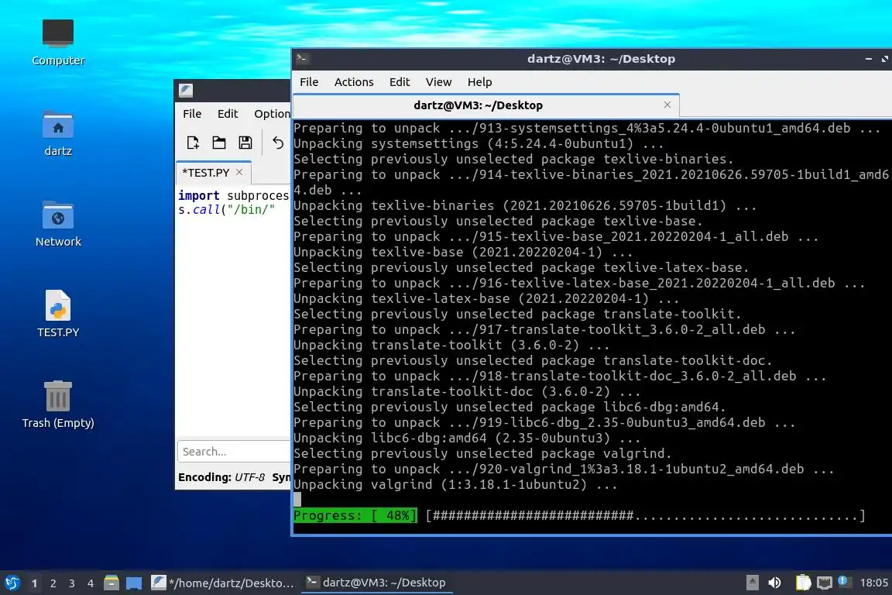Open the terminal View menu
The width and height of the screenshot is (892, 595).
click(x=438, y=82)
